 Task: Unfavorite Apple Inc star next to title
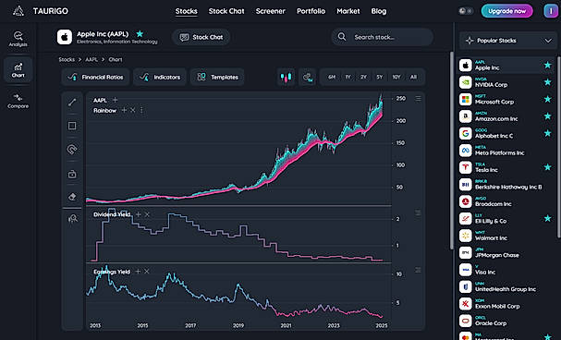pyautogui.click(x=140, y=34)
